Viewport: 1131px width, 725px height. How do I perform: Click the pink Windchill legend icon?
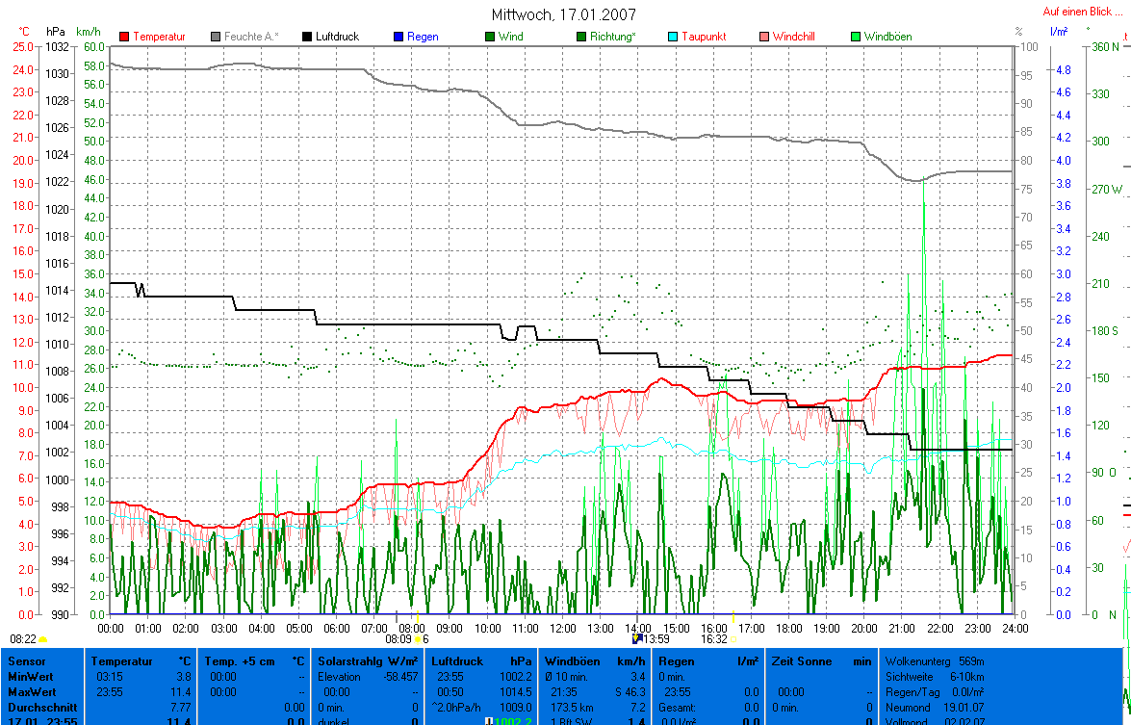pos(765,37)
